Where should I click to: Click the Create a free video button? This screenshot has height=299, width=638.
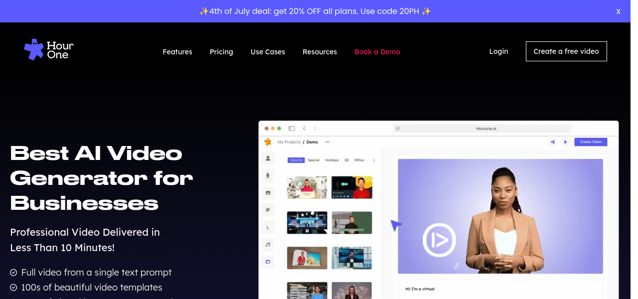pos(566,51)
